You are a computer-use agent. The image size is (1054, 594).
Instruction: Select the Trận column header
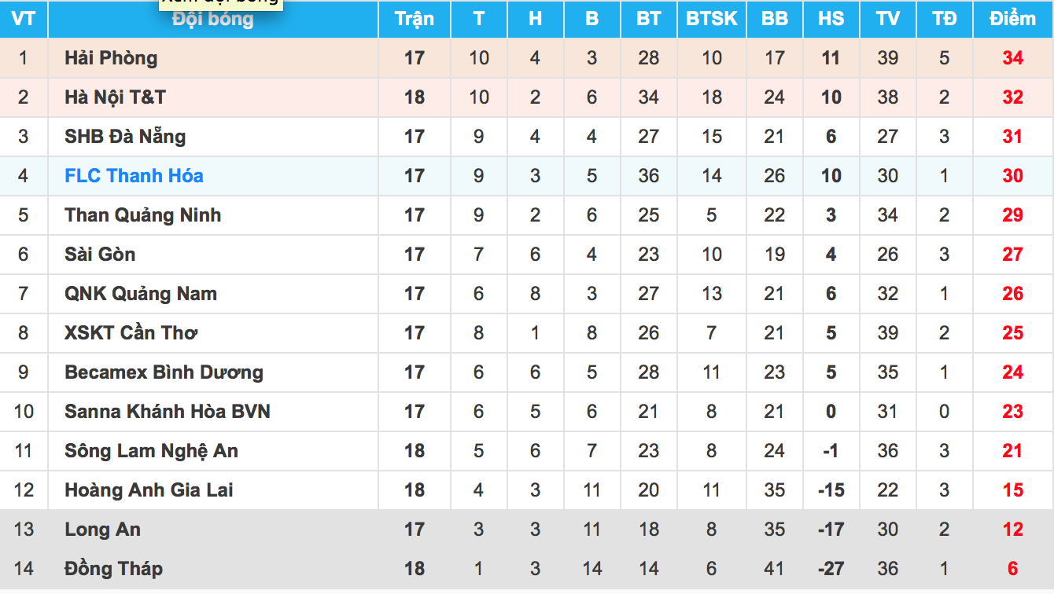tap(415, 19)
